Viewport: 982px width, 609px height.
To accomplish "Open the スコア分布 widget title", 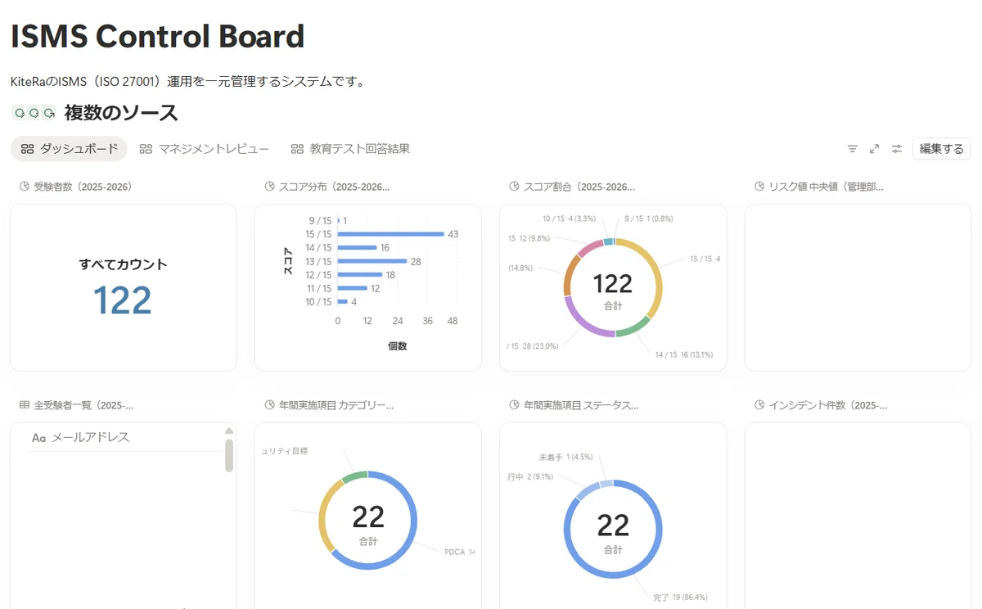I will coord(335,187).
